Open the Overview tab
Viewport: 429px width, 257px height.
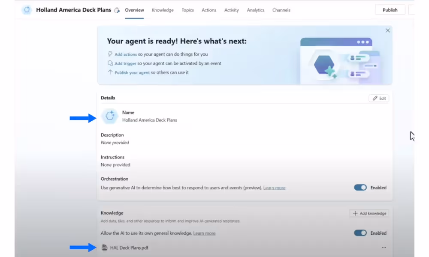pyautogui.click(x=134, y=10)
